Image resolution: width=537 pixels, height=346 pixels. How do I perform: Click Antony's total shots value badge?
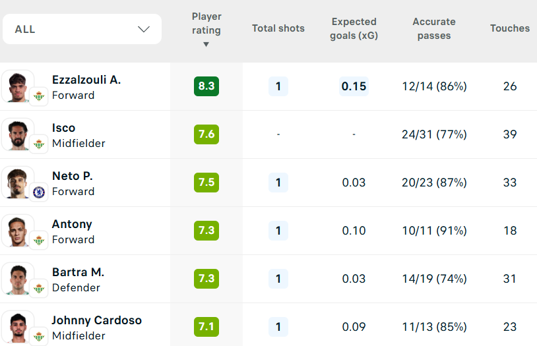tap(278, 231)
